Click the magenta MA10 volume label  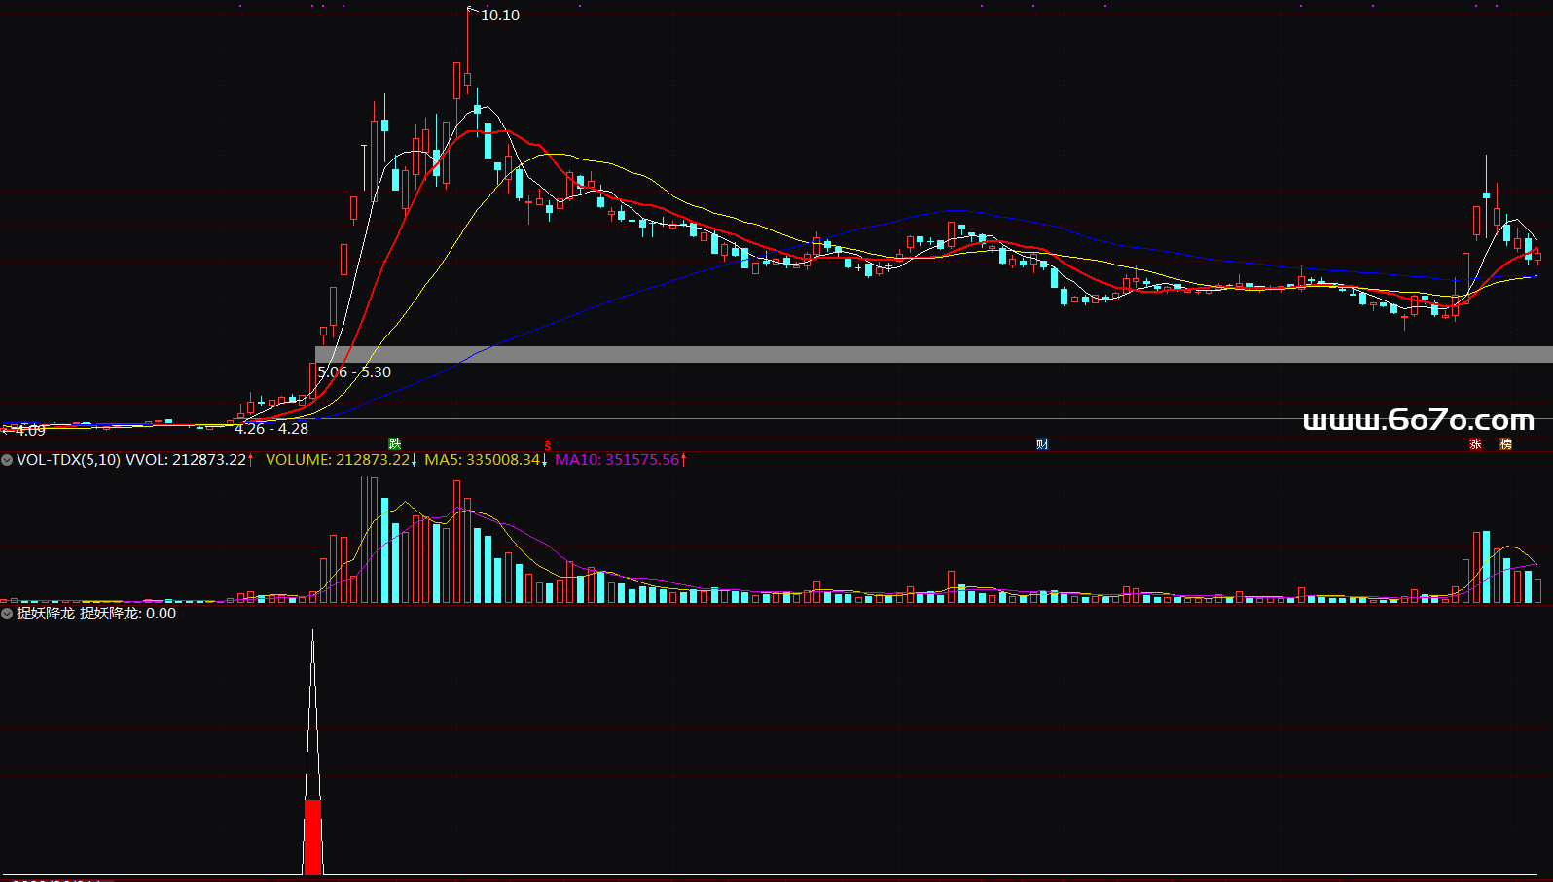point(616,460)
